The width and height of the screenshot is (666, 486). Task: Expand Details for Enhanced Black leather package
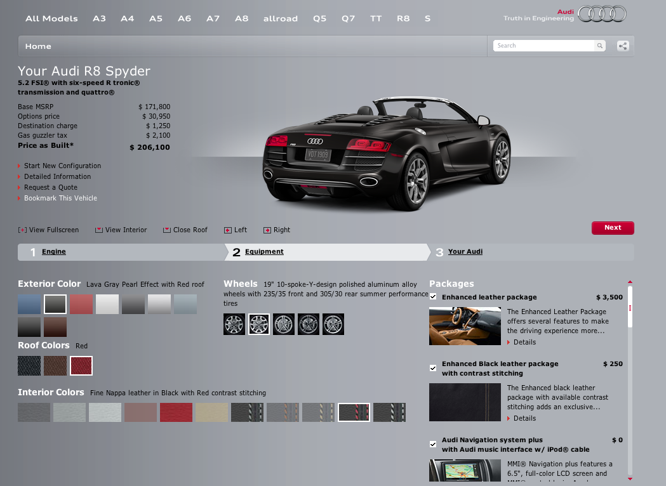[524, 418]
